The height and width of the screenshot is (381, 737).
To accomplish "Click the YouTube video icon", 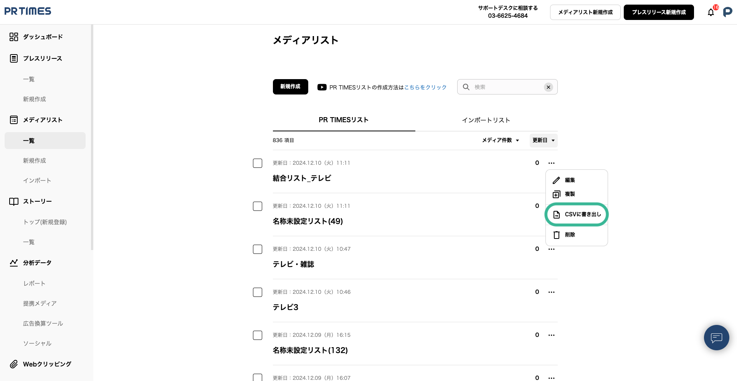I will [322, 87].
